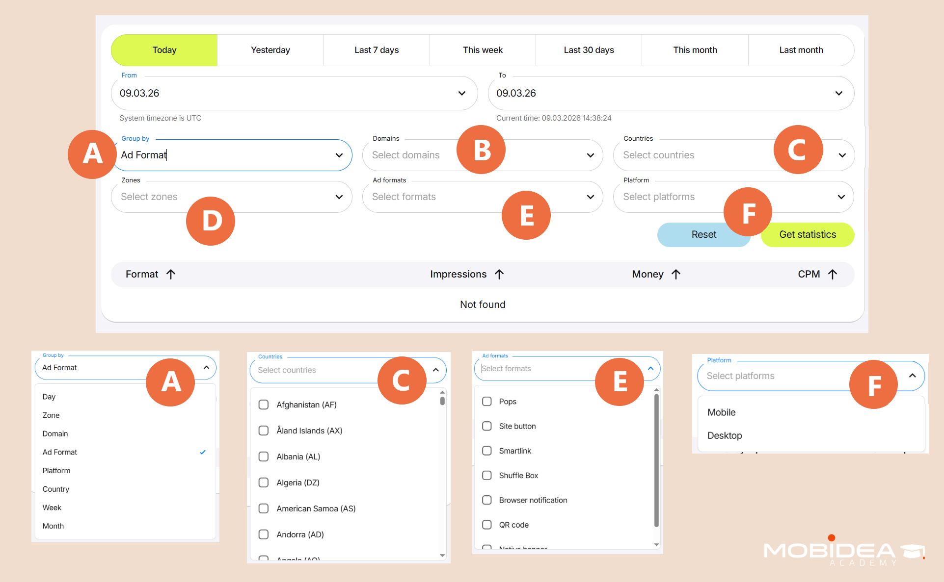Select Mobile in platform options

point(722,412)
